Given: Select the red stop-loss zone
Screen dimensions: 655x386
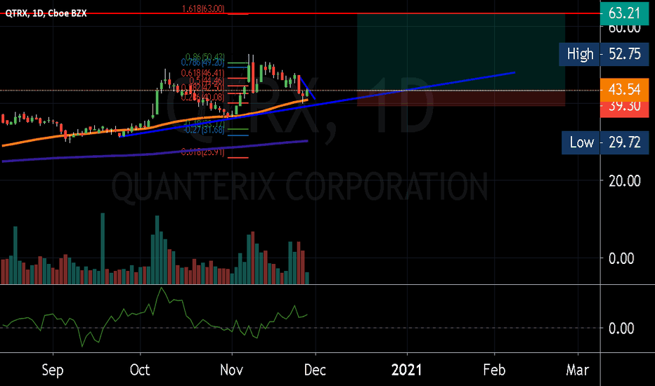Looking at the screenshot, I should [x=461, y=98].
